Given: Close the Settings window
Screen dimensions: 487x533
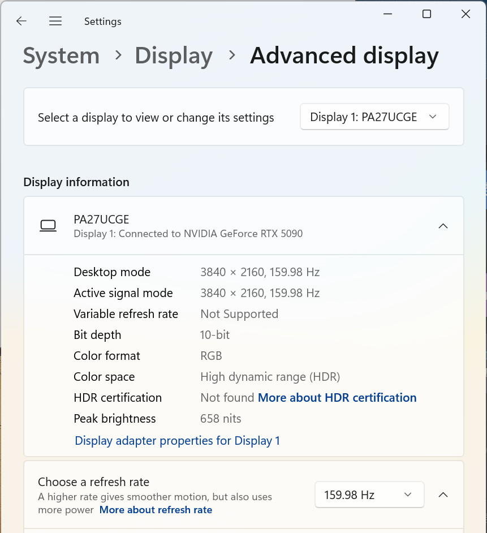Looking at the screenshot, I should coord(466,14).
